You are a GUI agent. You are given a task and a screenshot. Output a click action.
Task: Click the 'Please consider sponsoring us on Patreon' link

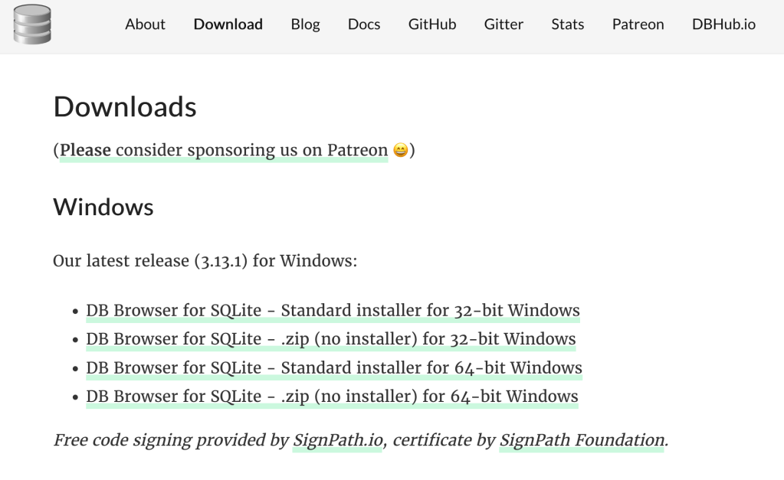tap(224, 150)
